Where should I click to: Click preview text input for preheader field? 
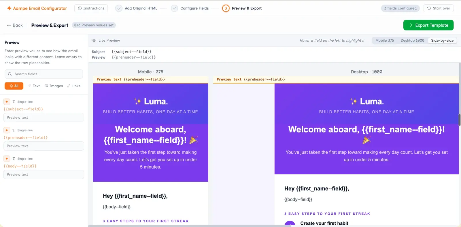(x=44, y=146)
